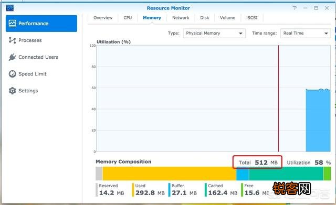Switch to the Disk tab
336x205 pixels.
205,18
